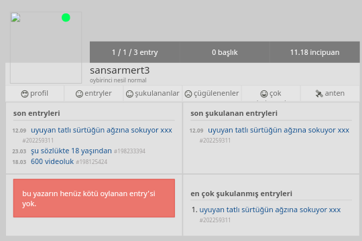Viewport: 362px width, 241px height.
Task: Click the username sansarmert3 heading
Action: [120, 70]
